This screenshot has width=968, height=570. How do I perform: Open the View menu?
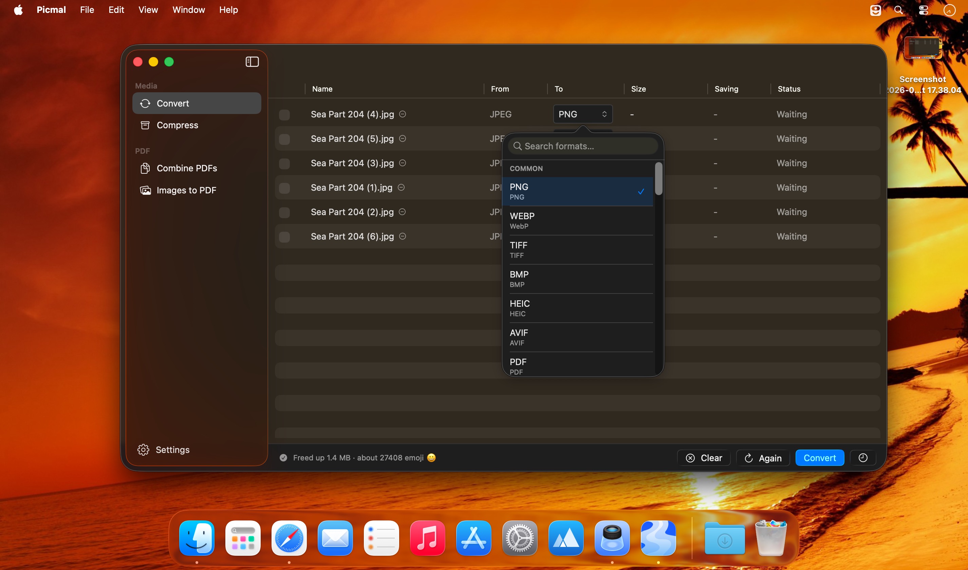[148, 10]
